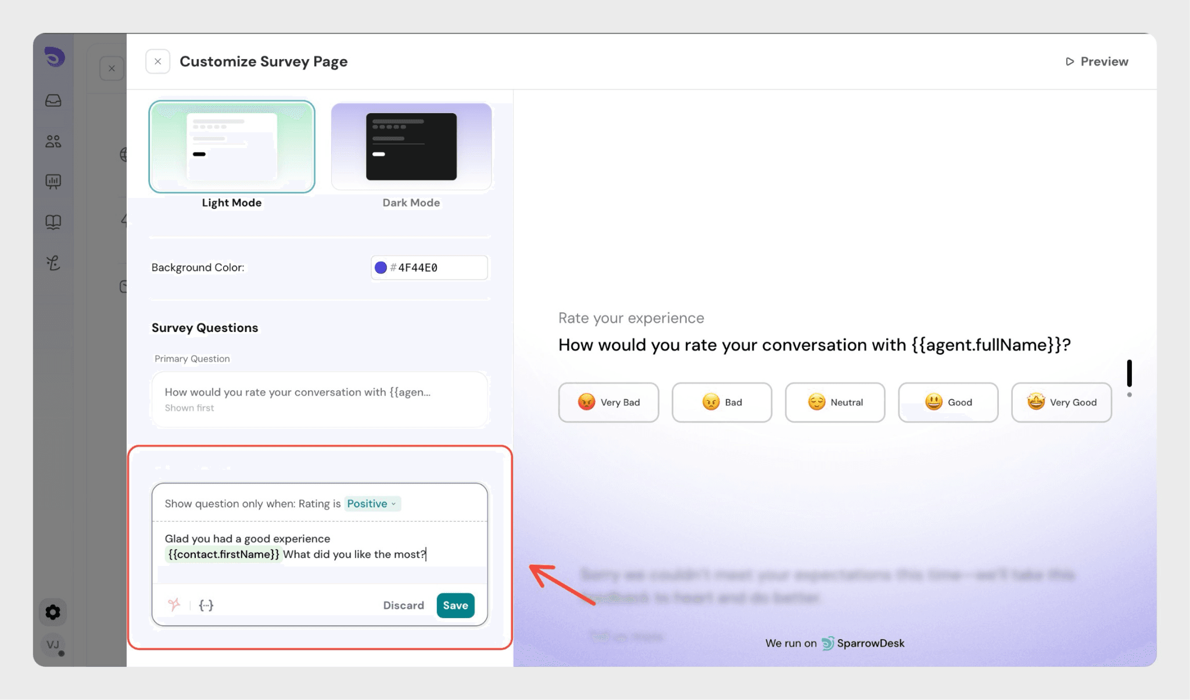Choose the Very Good rating option
The image size is (1190, 700).
(1061, 402)
